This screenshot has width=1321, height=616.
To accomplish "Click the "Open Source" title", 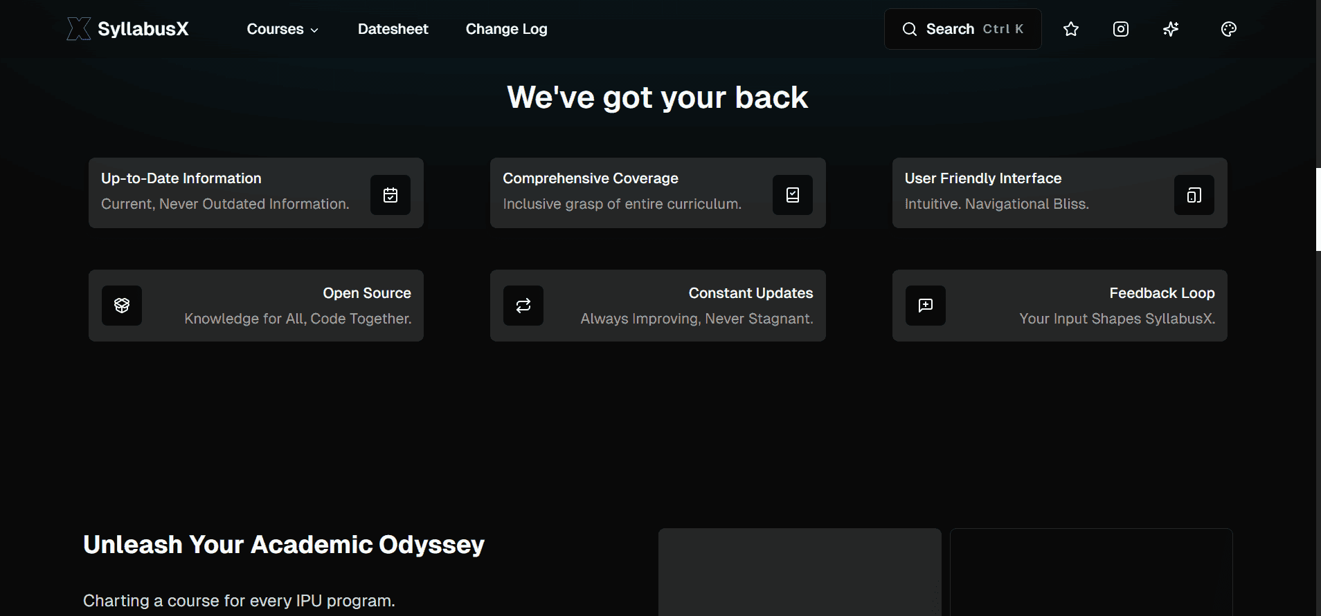I will [367, 293].
